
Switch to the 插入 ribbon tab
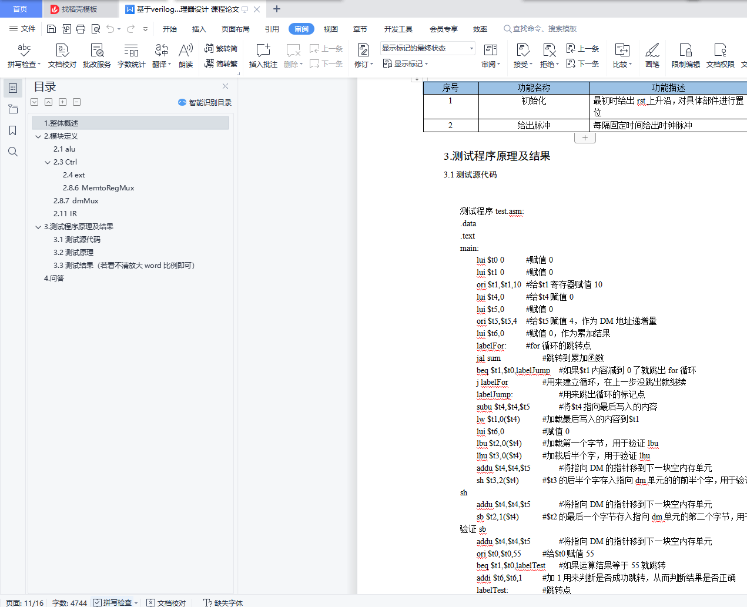199,29
